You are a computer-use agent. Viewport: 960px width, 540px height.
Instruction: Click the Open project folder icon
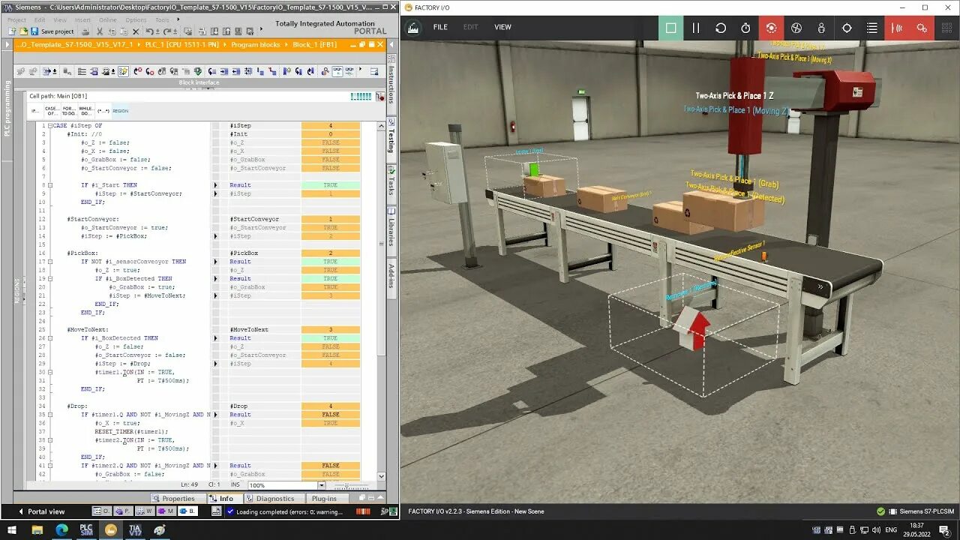click(24, 31)
